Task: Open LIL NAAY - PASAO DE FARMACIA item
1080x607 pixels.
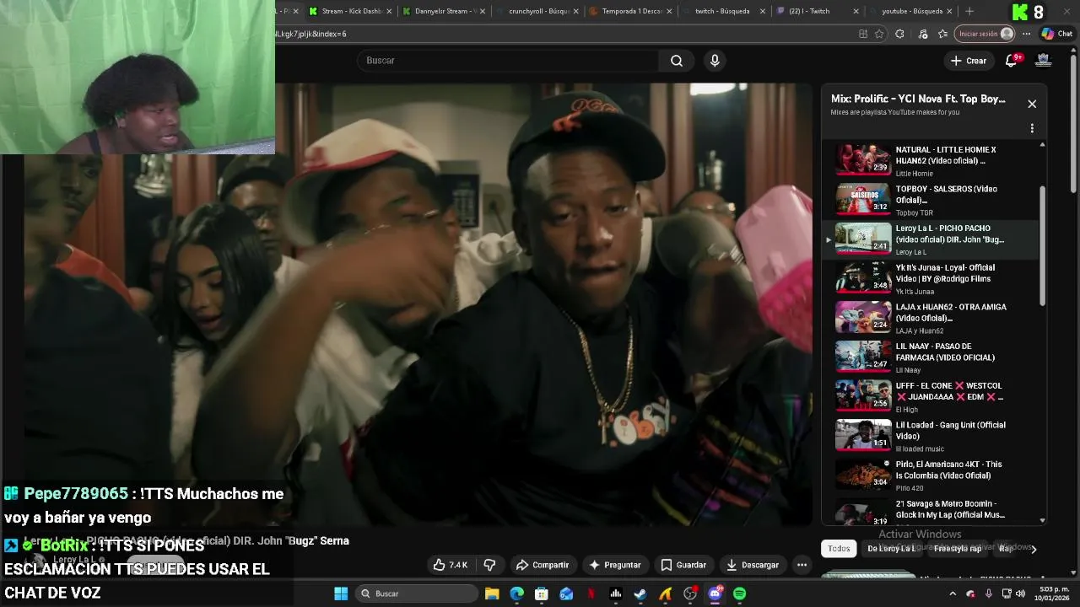Action: pyautogui.click(x=931, y=357)
